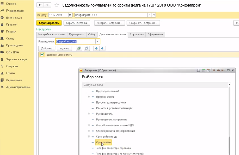Image resolution: width=239 pixels, height=155 pixels.
Task: Click the favorites star icon beside report title
Action: 57,5
